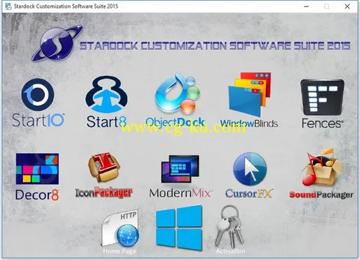This screenshot has height=260, width=360.
Task: Open the Activation keys icon
Action: point(229,226)
